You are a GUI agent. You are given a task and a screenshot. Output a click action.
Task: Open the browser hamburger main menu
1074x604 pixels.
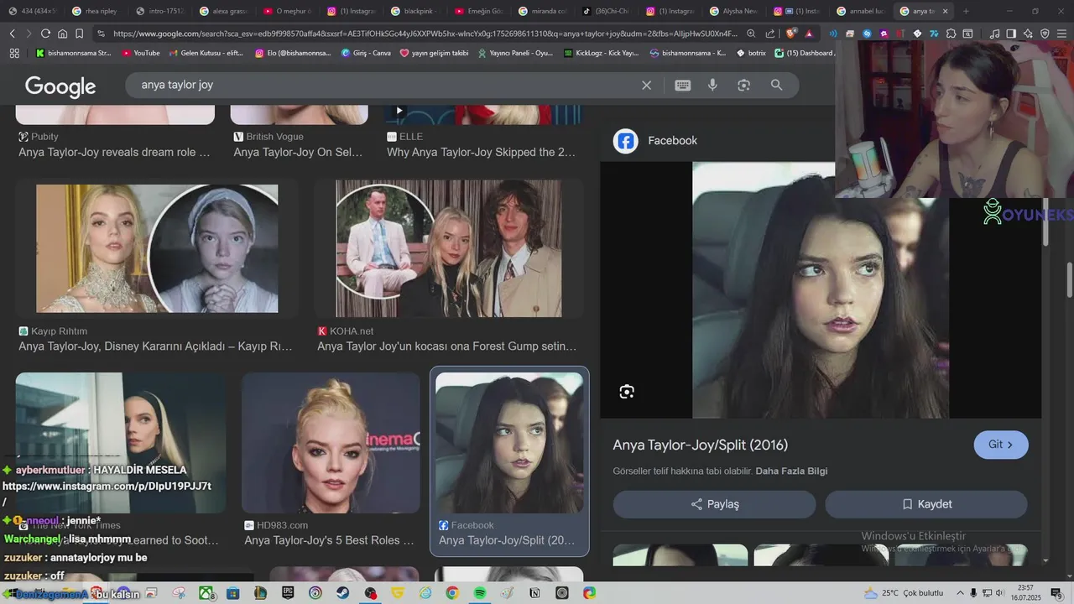[1061, 34]
